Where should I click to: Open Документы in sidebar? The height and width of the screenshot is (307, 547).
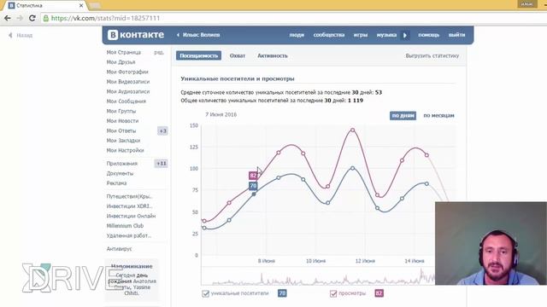coord(120,173)
